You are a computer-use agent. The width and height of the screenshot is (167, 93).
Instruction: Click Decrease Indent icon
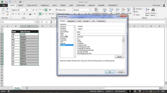tap(50, 14)
